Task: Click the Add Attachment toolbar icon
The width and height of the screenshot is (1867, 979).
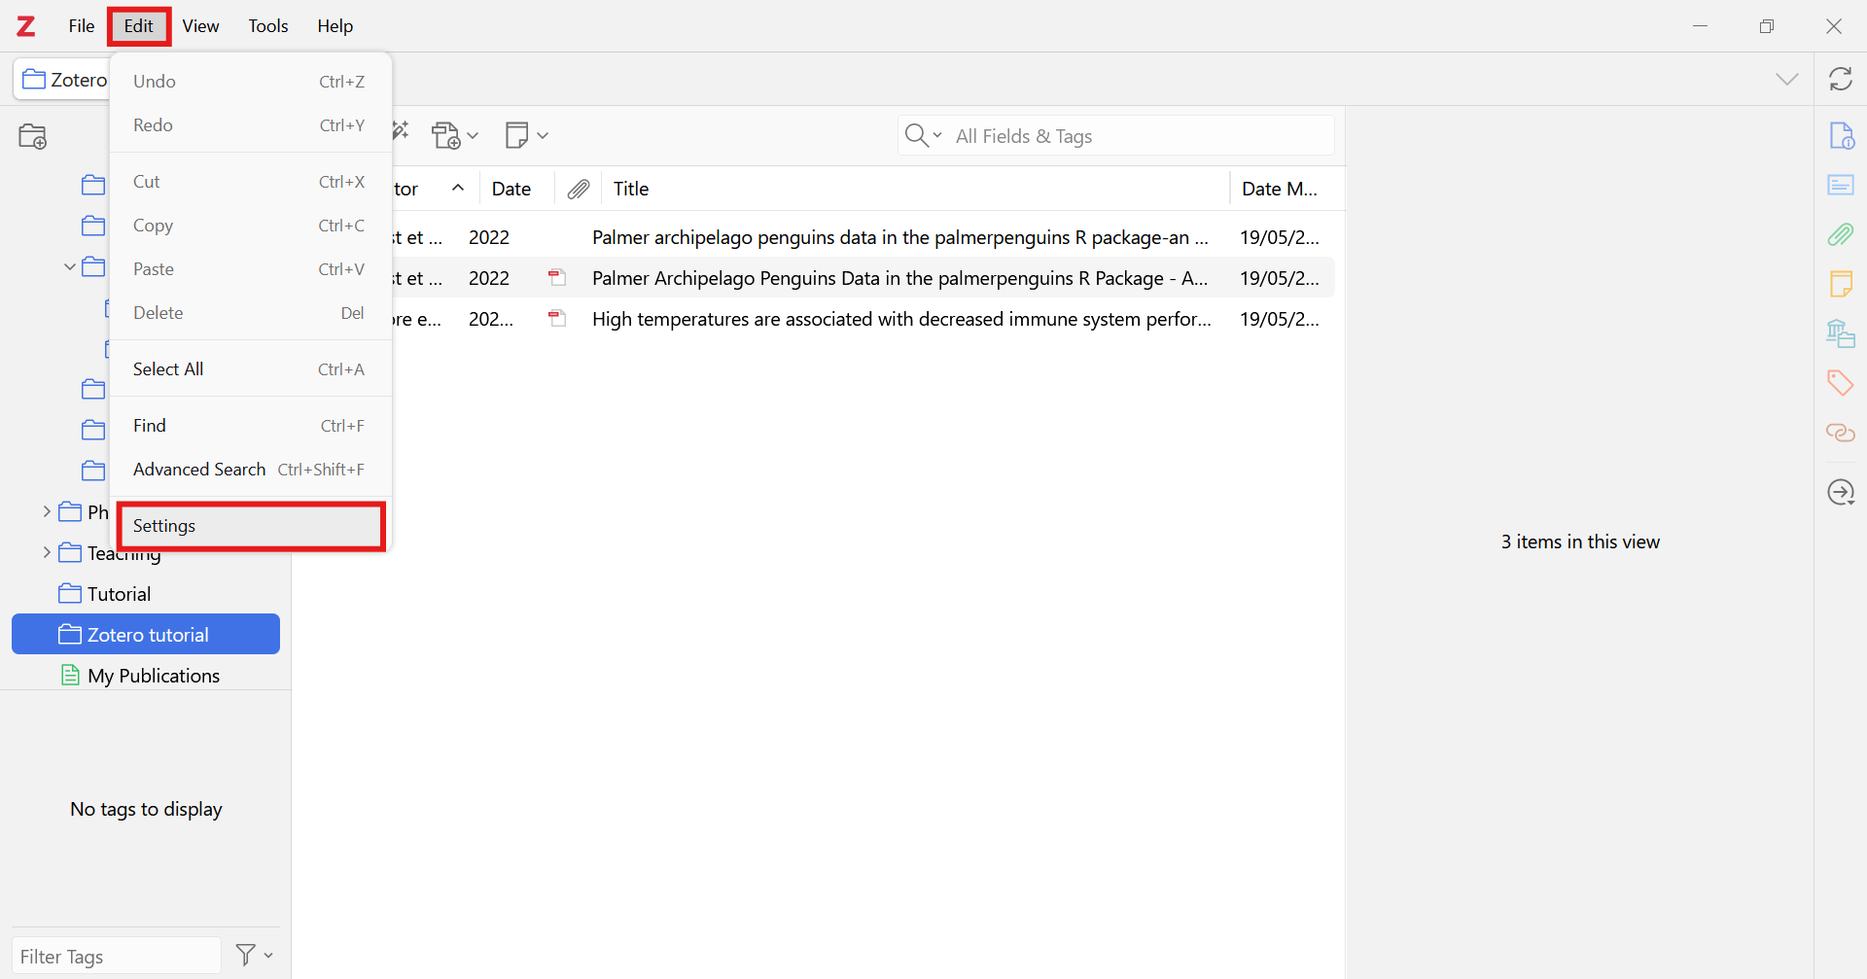Action: pos(446,135)
